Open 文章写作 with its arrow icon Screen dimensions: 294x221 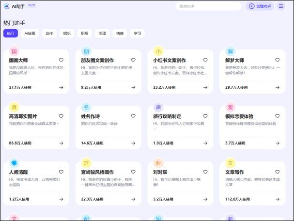pyautogui.click(x=278, y=199)
